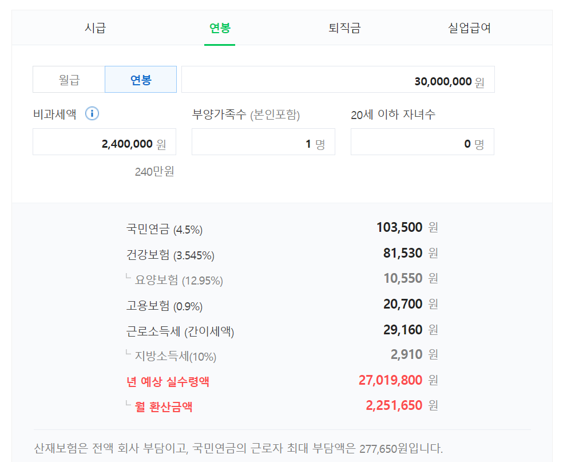Go to the 실업급여 tab
This screenshot has height=462, width=563.
tap(469, 28)
